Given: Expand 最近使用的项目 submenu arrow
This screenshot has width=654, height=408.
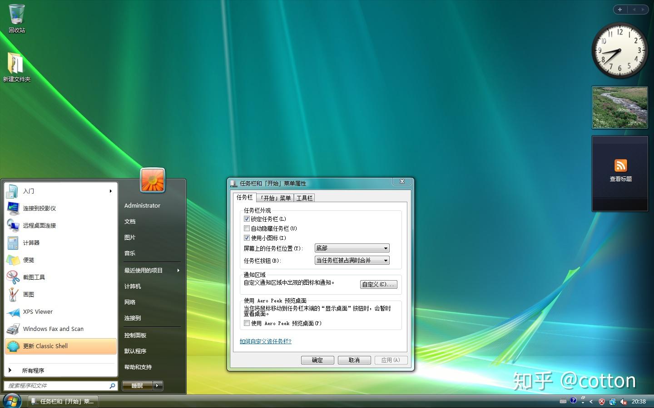Looking at the screenshot, I should (x=178, y=270).
